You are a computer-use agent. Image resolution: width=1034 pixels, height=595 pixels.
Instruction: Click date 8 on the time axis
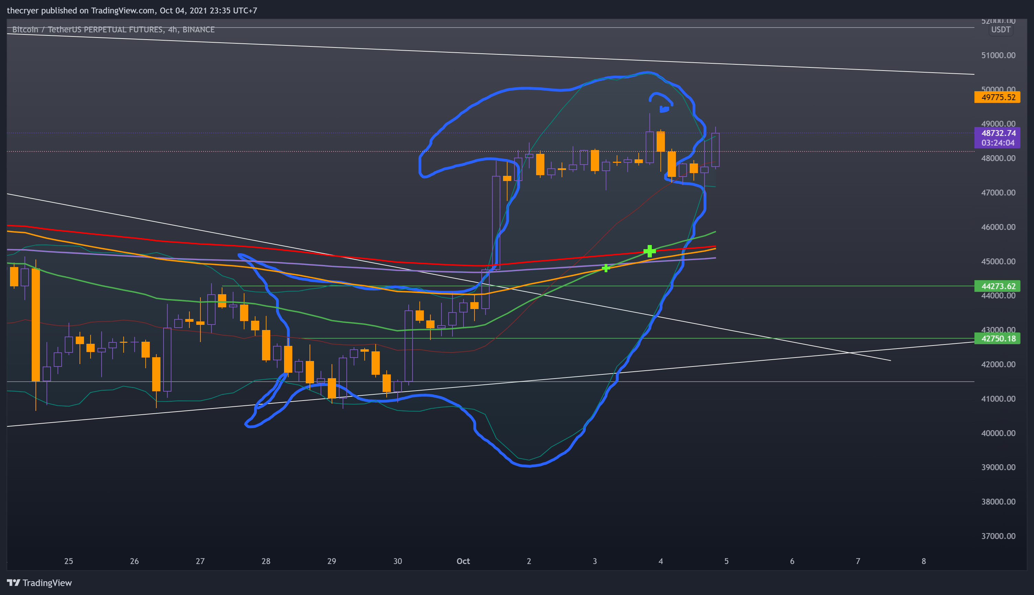[923, 561]
